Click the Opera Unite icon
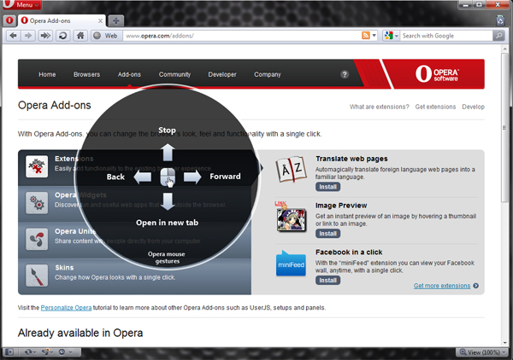This screenshot has height=360, width=513. [37, 239]
